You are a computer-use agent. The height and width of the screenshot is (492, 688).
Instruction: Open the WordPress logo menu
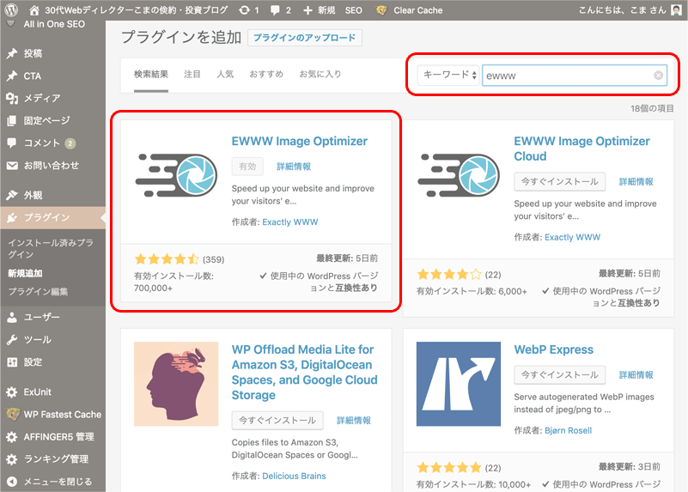tap(11, 9)
